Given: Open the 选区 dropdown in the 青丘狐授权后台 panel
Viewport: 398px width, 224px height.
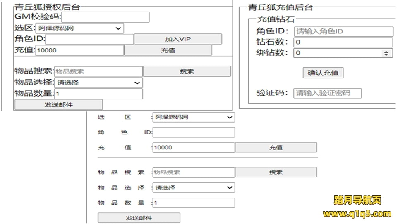Looking at the screenshot, I should (x=79, y=28).
